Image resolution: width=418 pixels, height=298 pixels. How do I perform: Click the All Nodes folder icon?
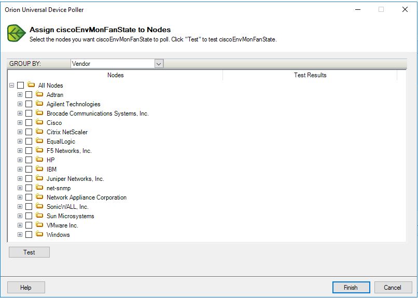click(31, 85)
